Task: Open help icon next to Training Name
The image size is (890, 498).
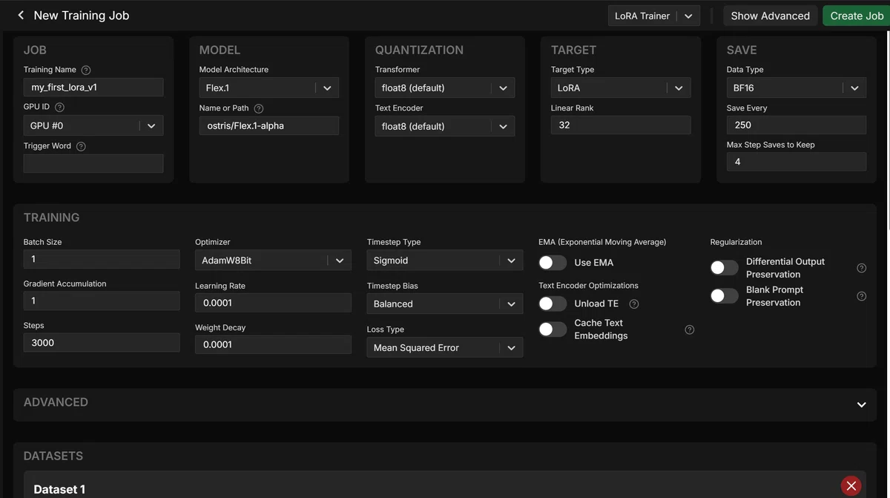Action: pyautogui.click(x=86, y=70)
